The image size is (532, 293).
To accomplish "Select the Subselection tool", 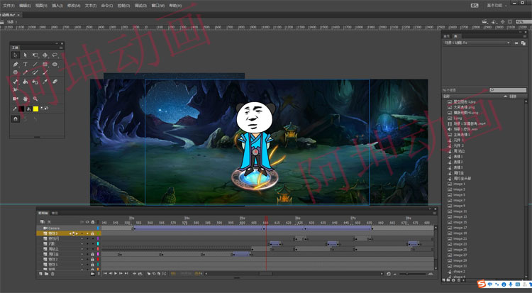I will (x=25, y=55).
